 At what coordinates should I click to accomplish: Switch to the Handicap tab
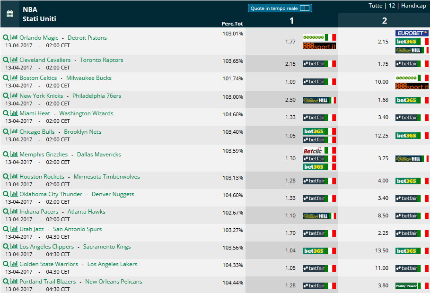413,6
